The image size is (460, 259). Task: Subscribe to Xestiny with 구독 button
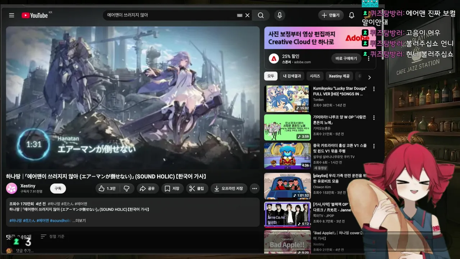coord(58,188)
